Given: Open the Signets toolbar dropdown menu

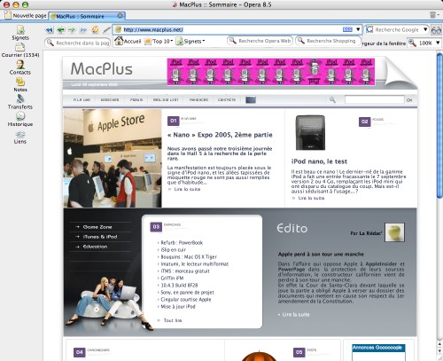Looking at the screenshot, I should pos(190,41).
